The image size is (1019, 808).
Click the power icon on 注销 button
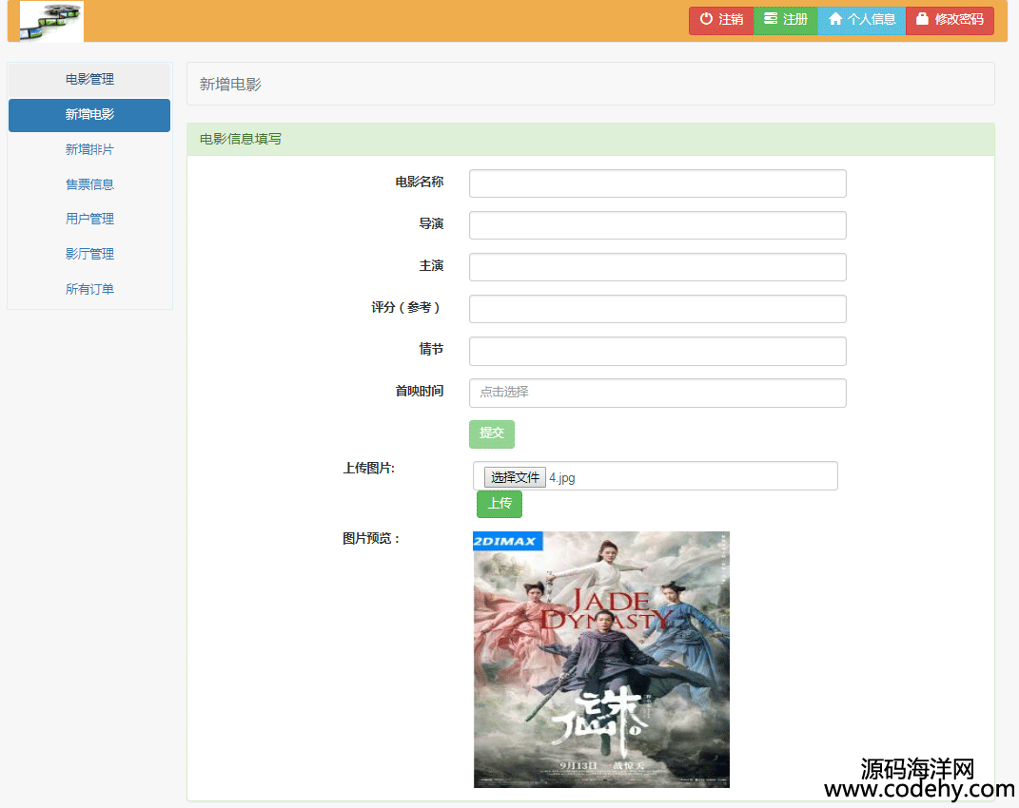tap(706, 19)
